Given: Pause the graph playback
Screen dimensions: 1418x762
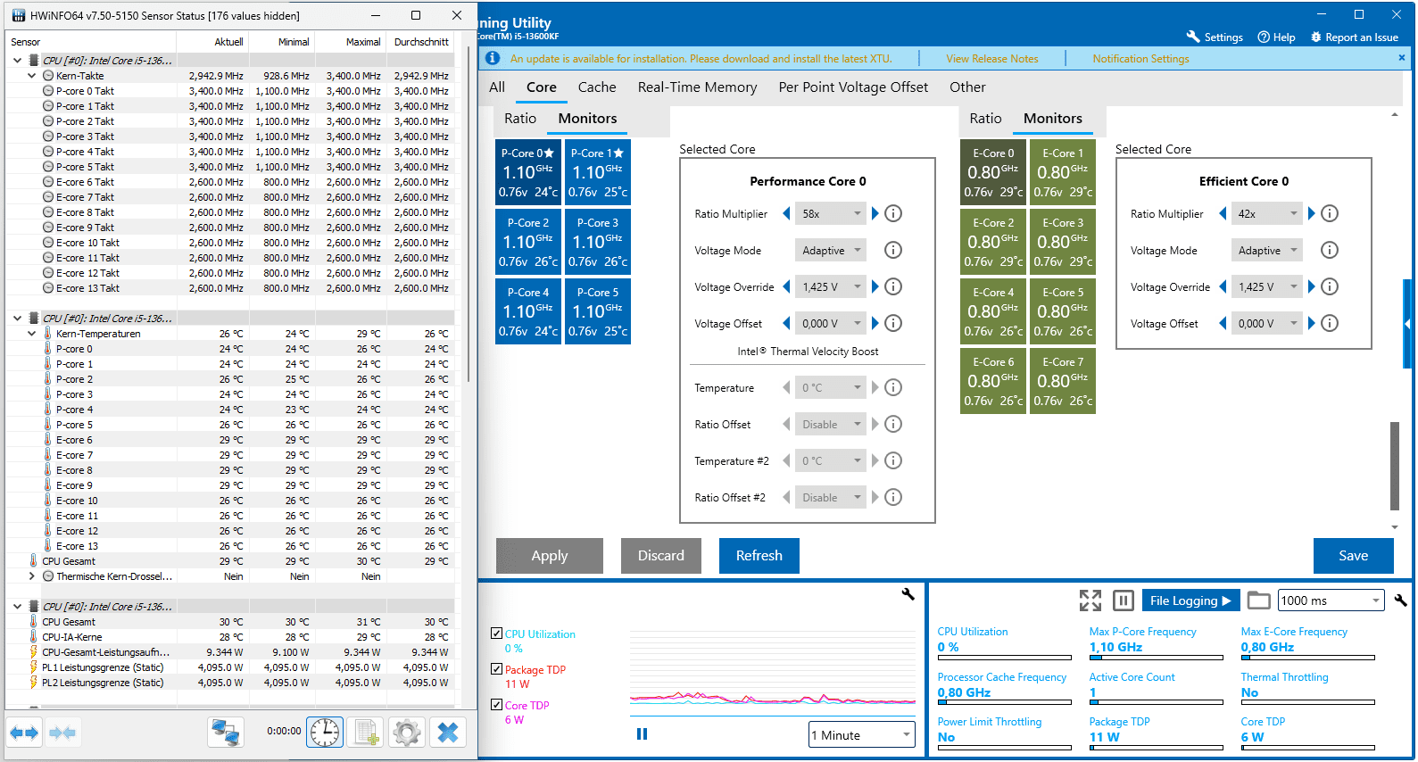Looking at the screenshot, I should pyautogui.click(x=642, y=733).
